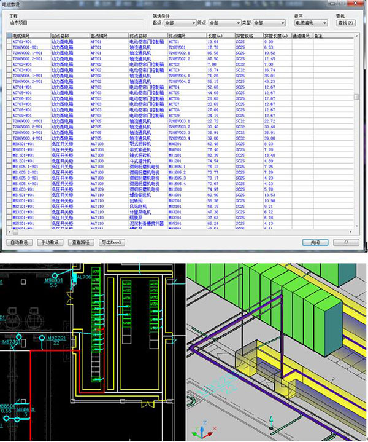Toggle the checkbox for row M80301-W01
This screenshot has height=442, width=368.
click(x=8, y=144)
